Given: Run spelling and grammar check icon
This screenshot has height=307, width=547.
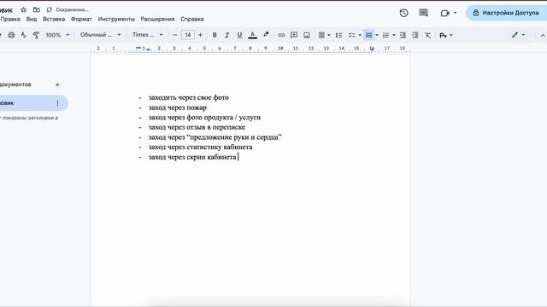Looking at the screenshot, I should (x=23, y=35).
